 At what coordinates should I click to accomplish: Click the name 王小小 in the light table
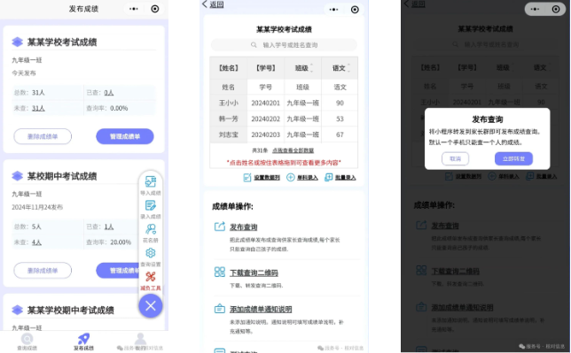(229, 103)
